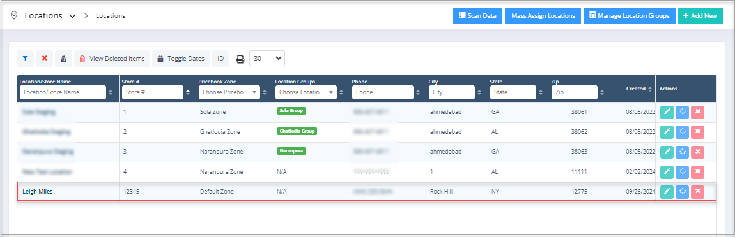
Task: Click blue gear icon in Leigh Miles row
Action: pyautogui.click(x=682, y=191)
